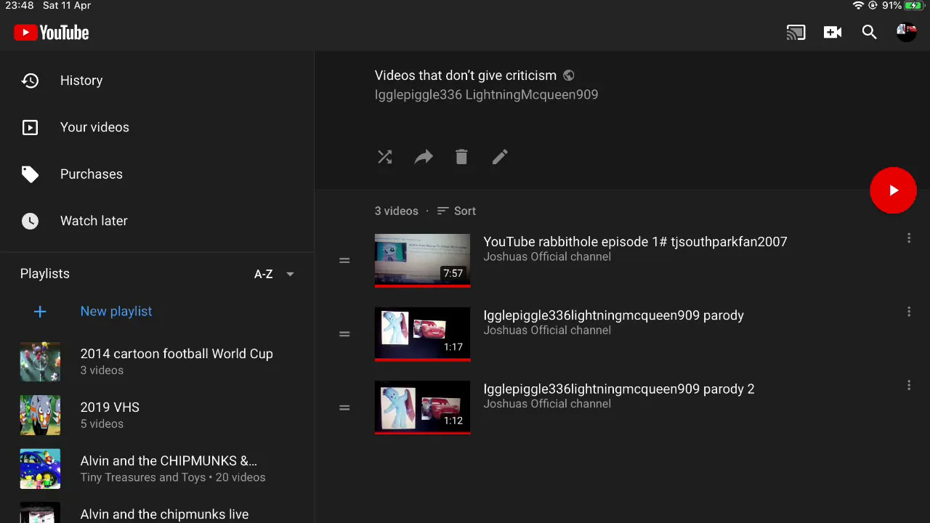Play all with red play button

tap(893, 190)
